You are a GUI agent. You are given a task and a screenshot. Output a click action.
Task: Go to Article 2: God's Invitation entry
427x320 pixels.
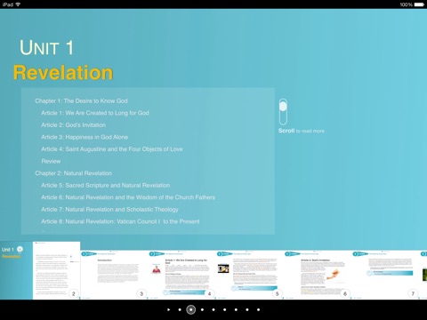(73, 125)
